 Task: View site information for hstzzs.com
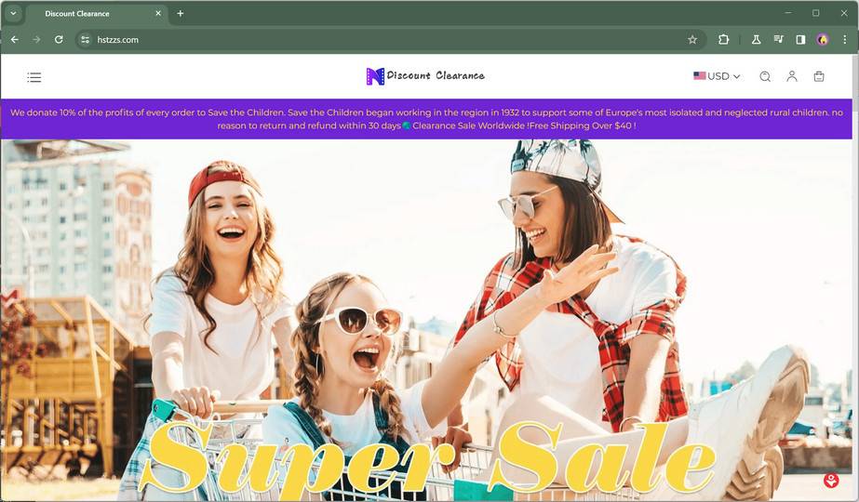point(85,39)
